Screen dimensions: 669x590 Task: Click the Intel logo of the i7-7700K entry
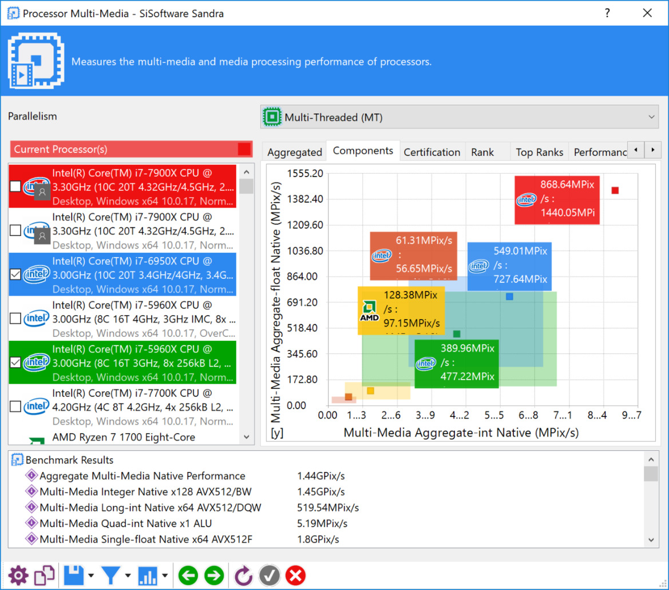36,407
